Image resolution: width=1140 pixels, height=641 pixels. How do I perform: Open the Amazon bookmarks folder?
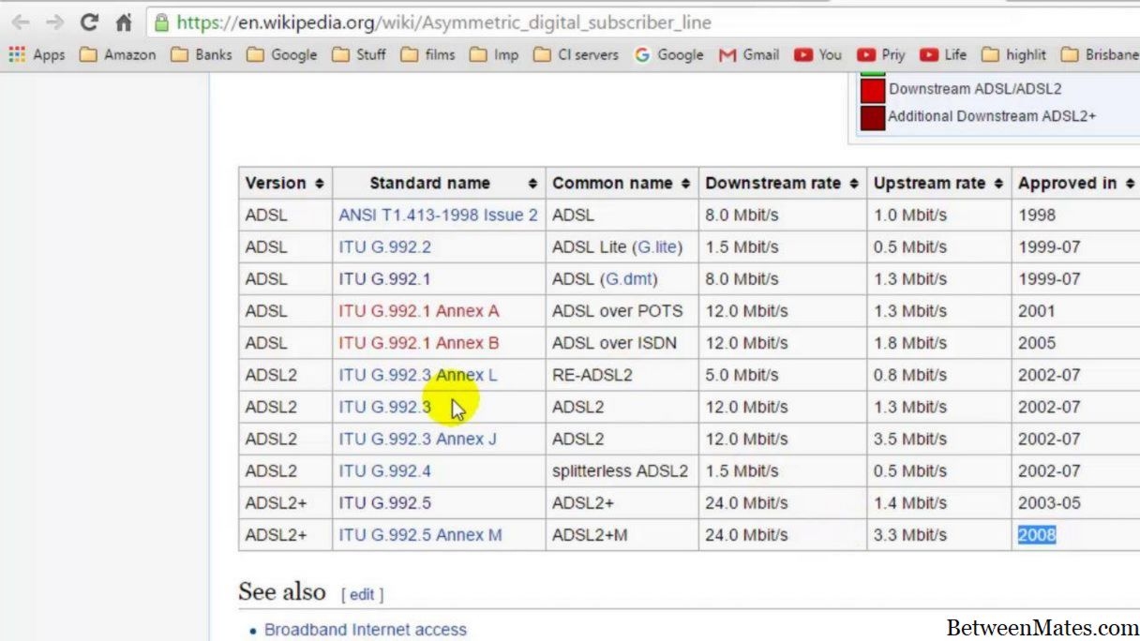118,55
